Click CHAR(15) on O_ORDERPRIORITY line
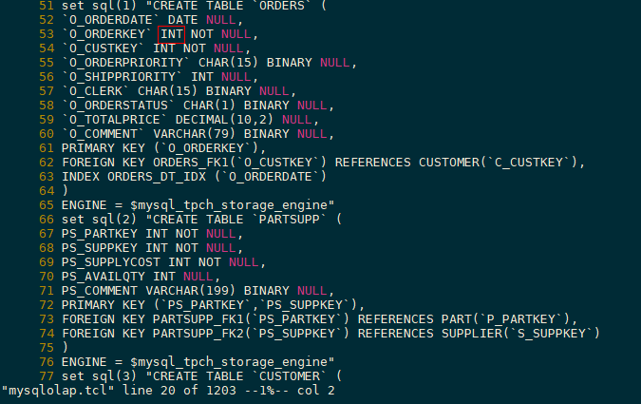Screen dimensions: 641x404 tap(229, 63)
